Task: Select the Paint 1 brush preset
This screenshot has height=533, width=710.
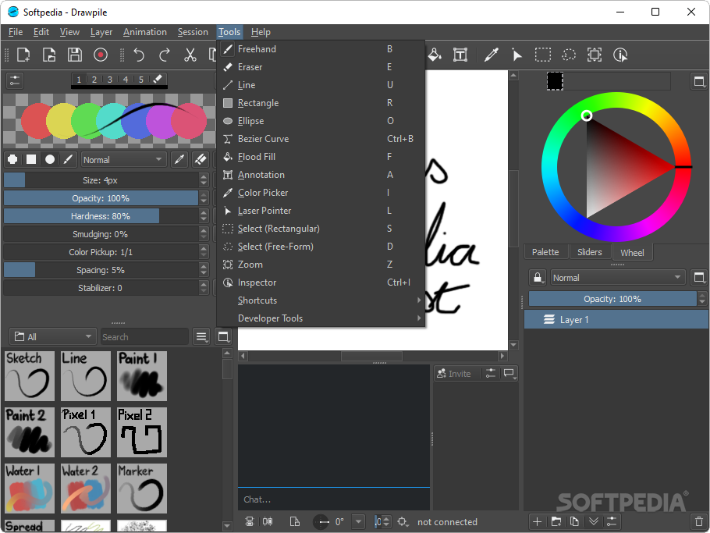Action: point(142,376)
